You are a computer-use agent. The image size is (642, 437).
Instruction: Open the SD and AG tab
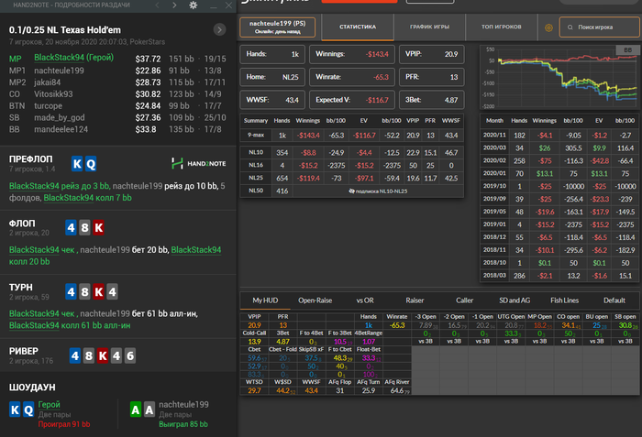pyautogui.click(x=515, y=300)
